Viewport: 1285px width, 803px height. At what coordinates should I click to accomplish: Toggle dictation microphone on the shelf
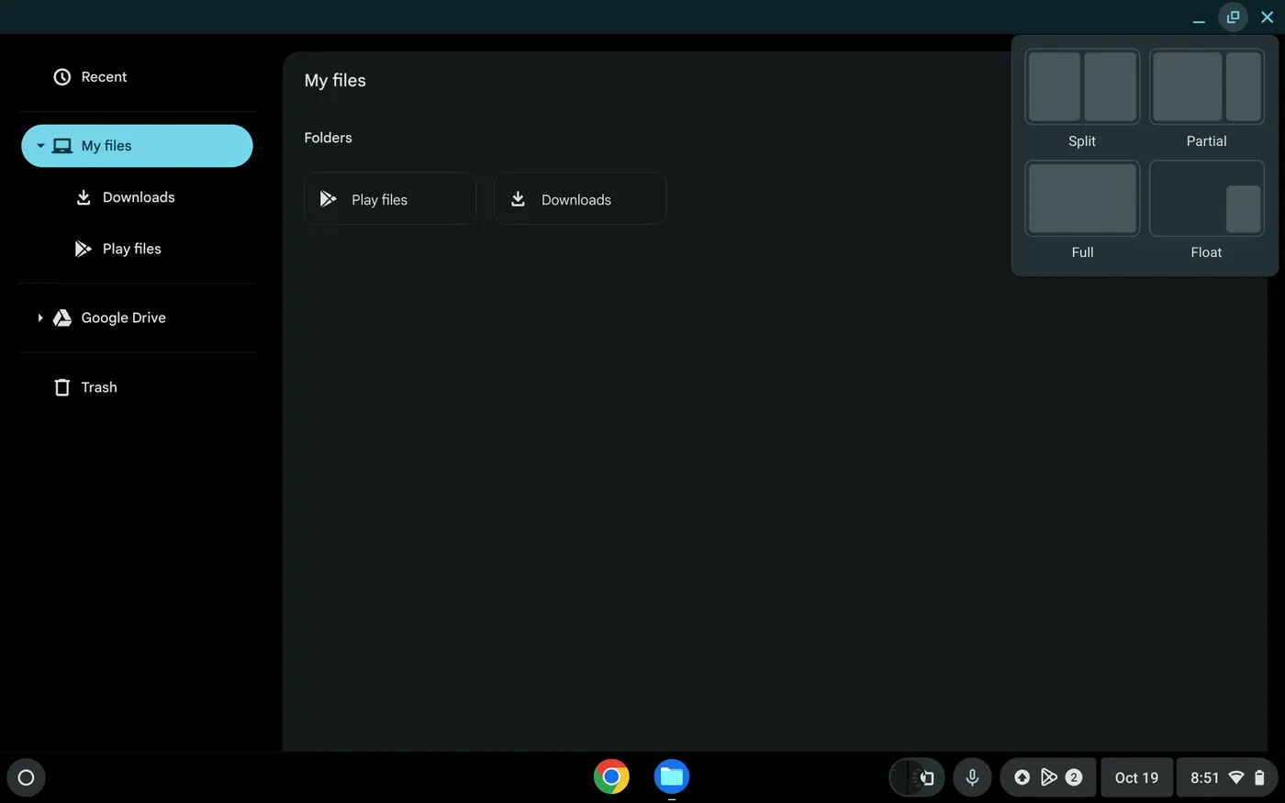coord(972,777)
